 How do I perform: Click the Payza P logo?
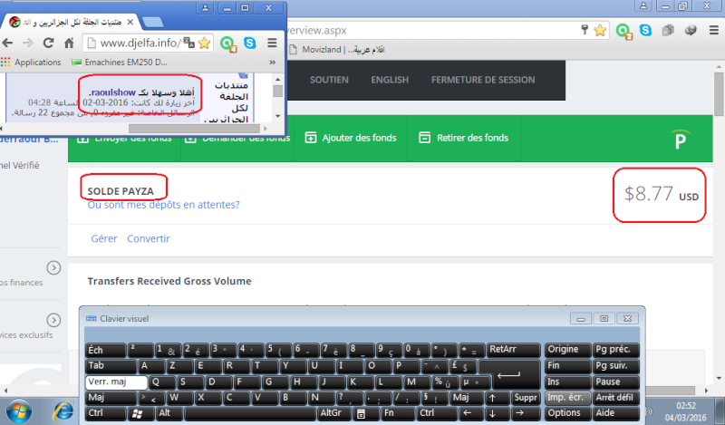point(681,140)
